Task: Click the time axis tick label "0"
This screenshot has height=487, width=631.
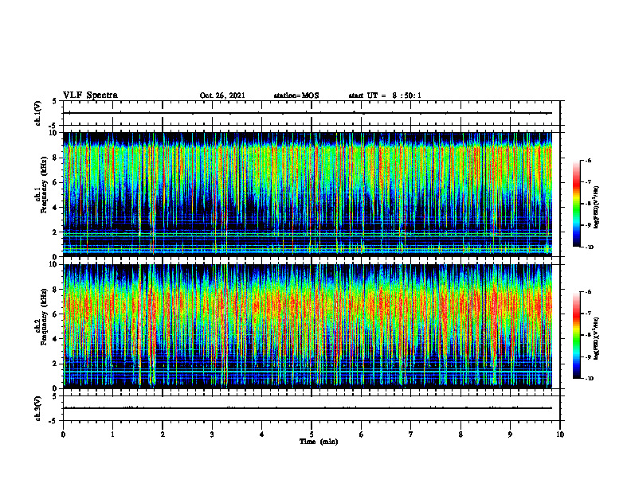Action: (63, 434)
